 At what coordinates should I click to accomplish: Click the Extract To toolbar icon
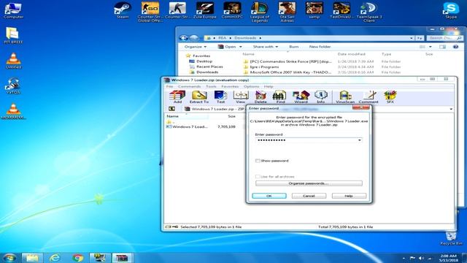click(x=199, y=97)
